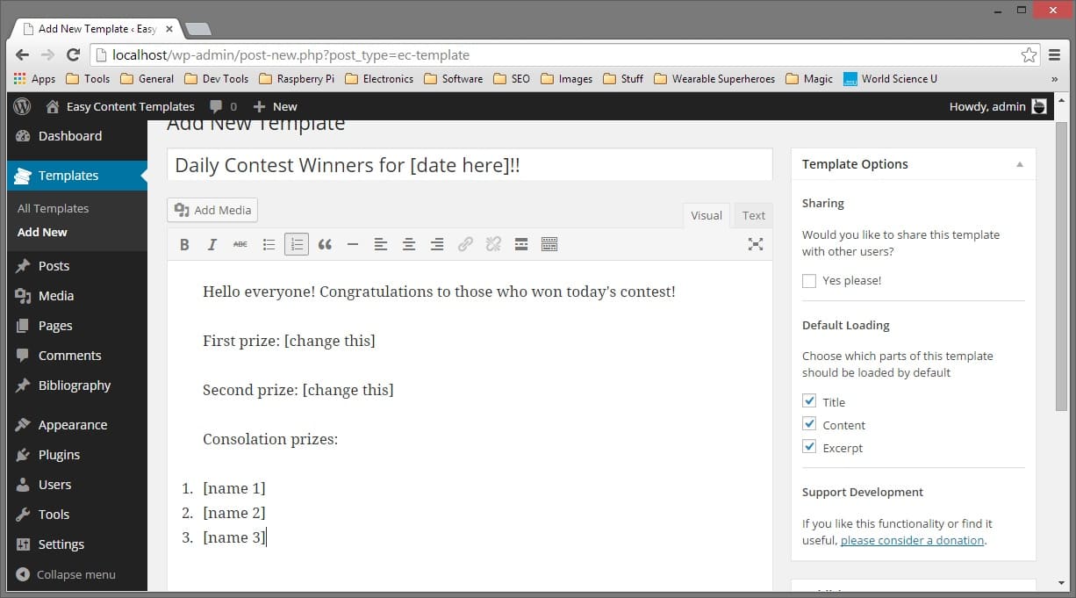Image resolution: width=1076 pixels, height=598 pixels.
Task: Open the Apps bookmarks shortcut
Action: click(34, 79)
